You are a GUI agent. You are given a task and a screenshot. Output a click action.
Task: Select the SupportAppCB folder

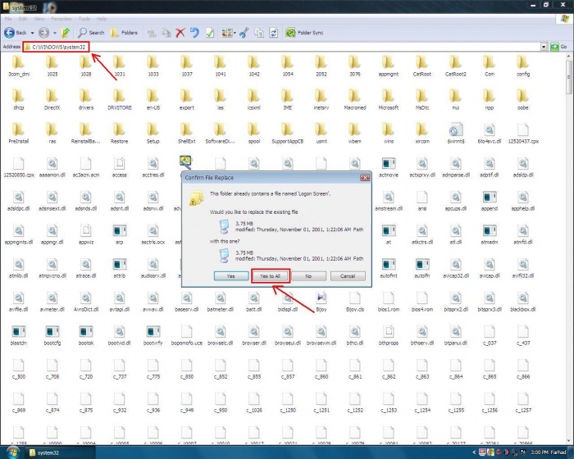[x=287, y=134]
